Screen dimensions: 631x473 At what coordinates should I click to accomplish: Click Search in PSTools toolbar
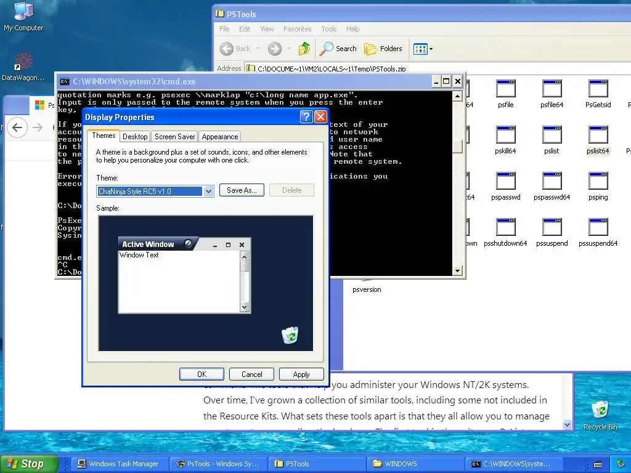[338, 49]
